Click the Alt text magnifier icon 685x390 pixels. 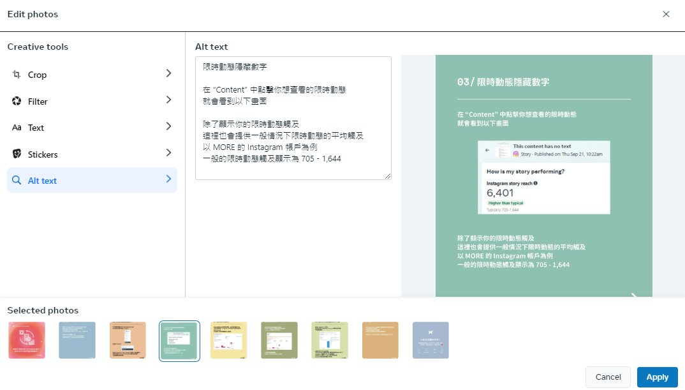(x=17, y=180)
